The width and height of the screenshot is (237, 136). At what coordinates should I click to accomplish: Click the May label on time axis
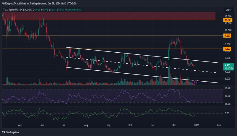[20, 125]
